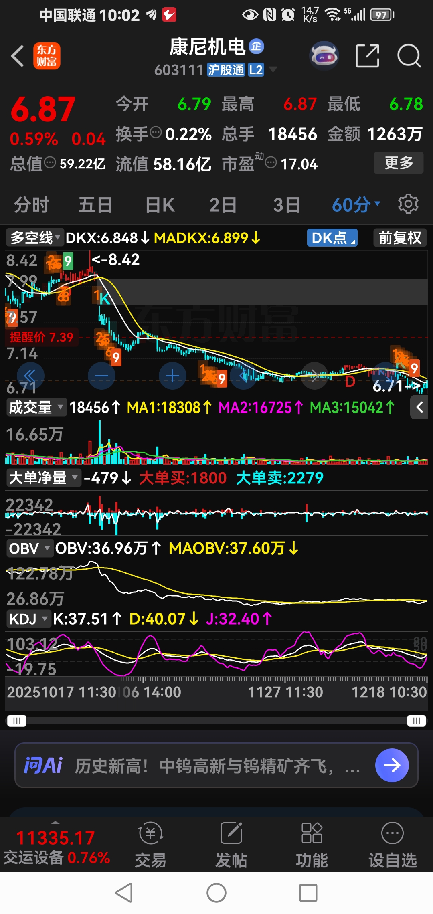This screenshot has width=433, height=914.
Task: Jump chart to earliest with double-left arrow
Action: point(30,376)
